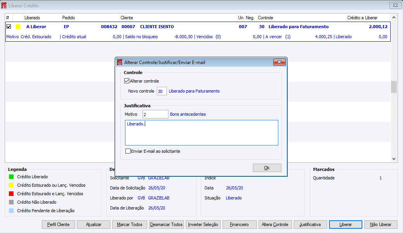Click Motivo Créd. Estourado text
This screenshot has width=403, height=233.
click(x=29, y=37)
